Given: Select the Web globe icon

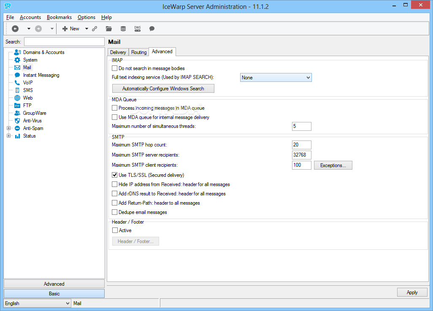Looking at the screenshot, I should pos(17,98).
